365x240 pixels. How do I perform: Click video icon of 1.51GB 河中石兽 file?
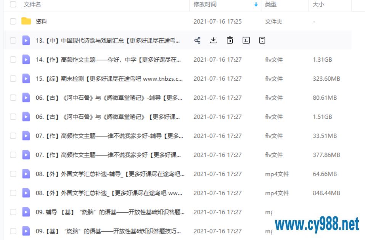point(26,117)
